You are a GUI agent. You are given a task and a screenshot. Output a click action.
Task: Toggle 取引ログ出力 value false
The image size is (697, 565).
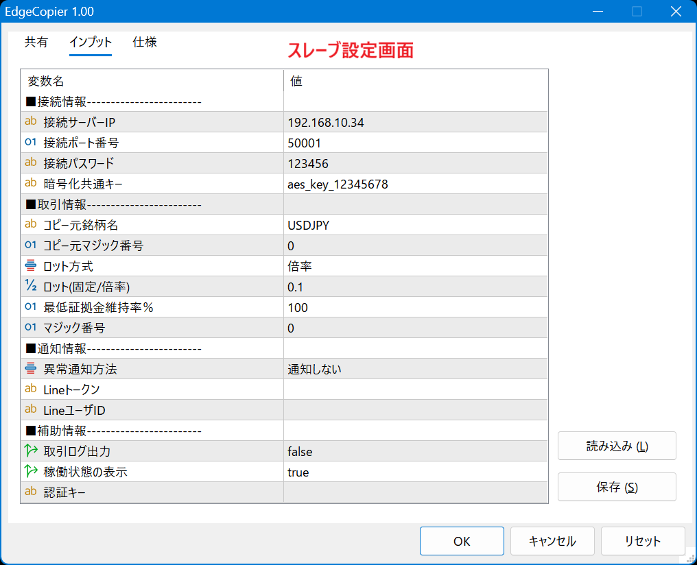click(x=416, y=451)
